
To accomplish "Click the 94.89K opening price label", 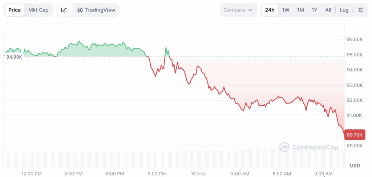I will (x=14, y=57).
